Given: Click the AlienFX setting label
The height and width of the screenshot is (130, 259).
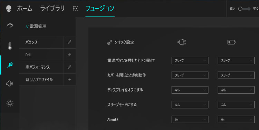Looking at the screenshot, I should click(113, 119).
